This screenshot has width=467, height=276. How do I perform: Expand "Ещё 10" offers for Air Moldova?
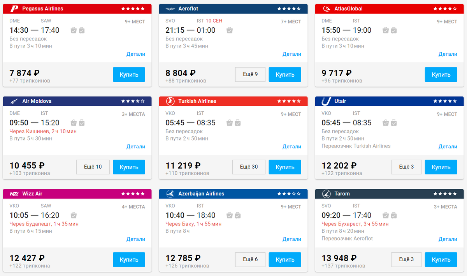click(93, 167)
